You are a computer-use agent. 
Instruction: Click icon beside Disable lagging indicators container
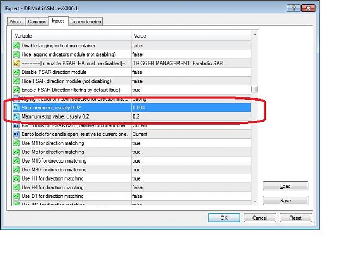[16, 46]
